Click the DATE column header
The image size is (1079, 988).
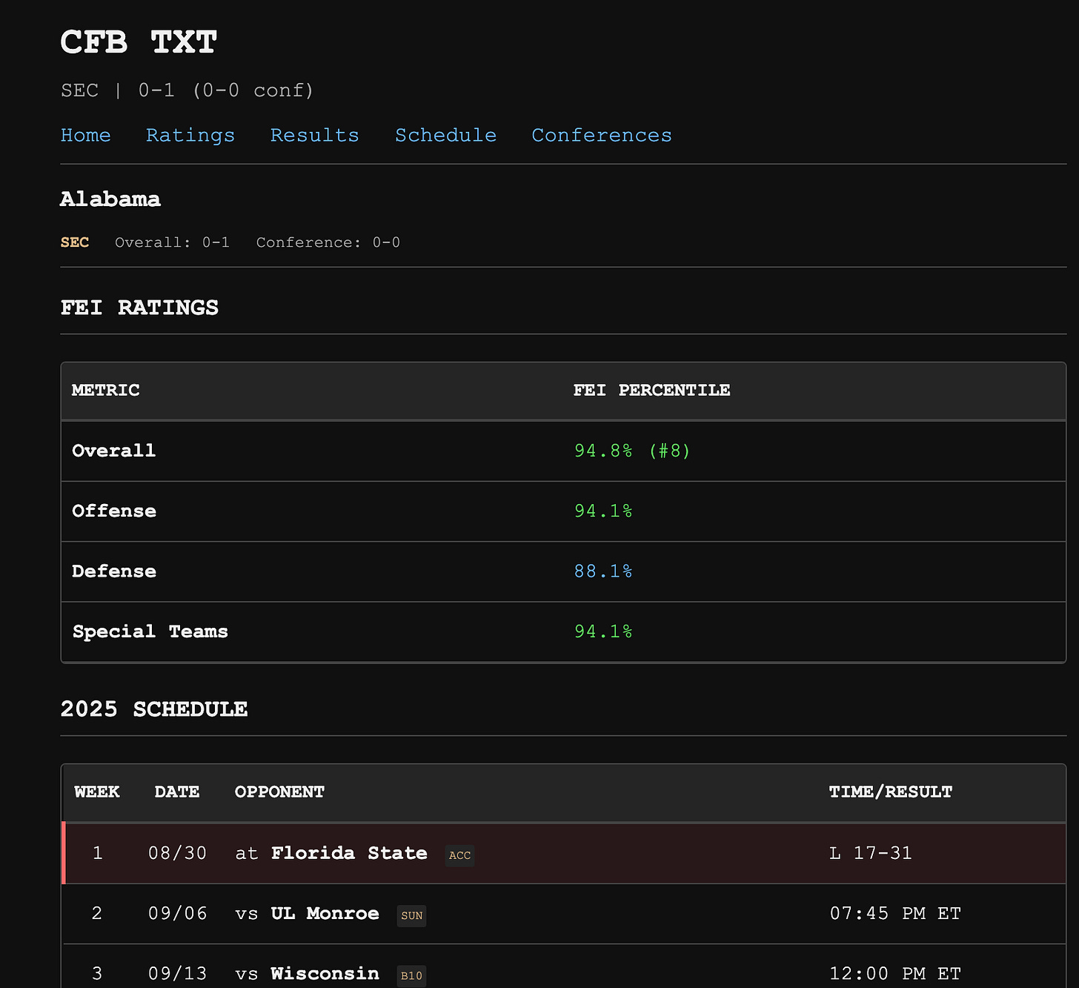click(x=176, y=792)
